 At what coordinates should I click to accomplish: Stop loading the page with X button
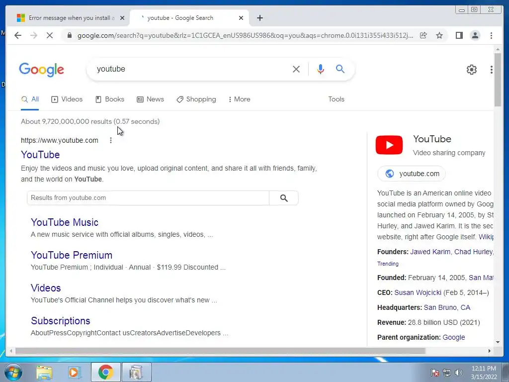(49, 35)
